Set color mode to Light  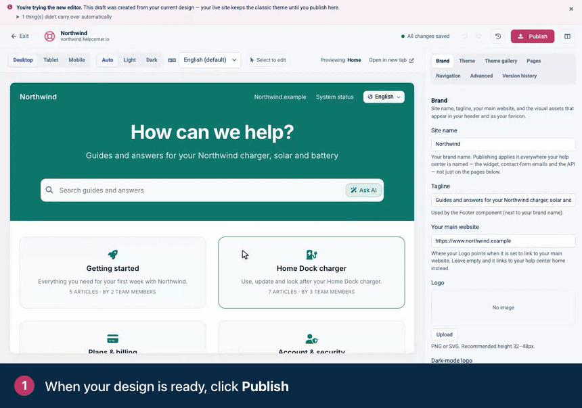tap(129, 60)
